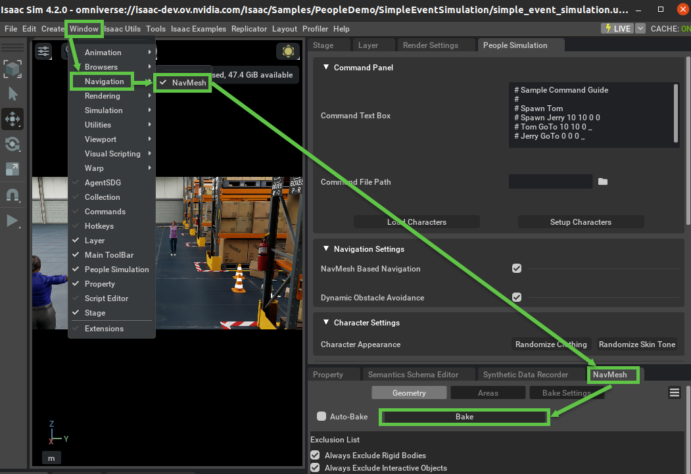The width and height of the screenshot is (691, 474).
Task: Select the Areas NavMesh section
Action: click(x=488, y=393)
